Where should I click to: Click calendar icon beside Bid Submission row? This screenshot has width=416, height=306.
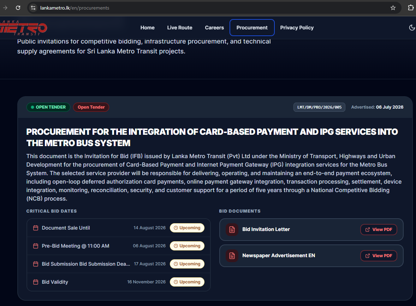[x=36, y=264]
